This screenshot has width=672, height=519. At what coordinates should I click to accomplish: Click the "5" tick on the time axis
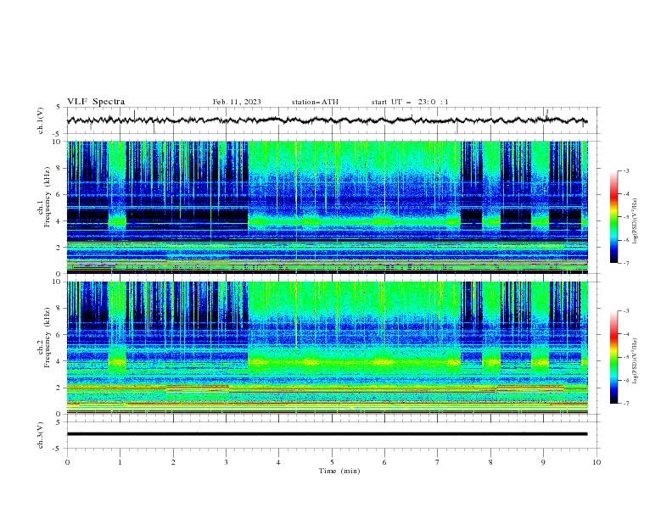coord(332,462)
